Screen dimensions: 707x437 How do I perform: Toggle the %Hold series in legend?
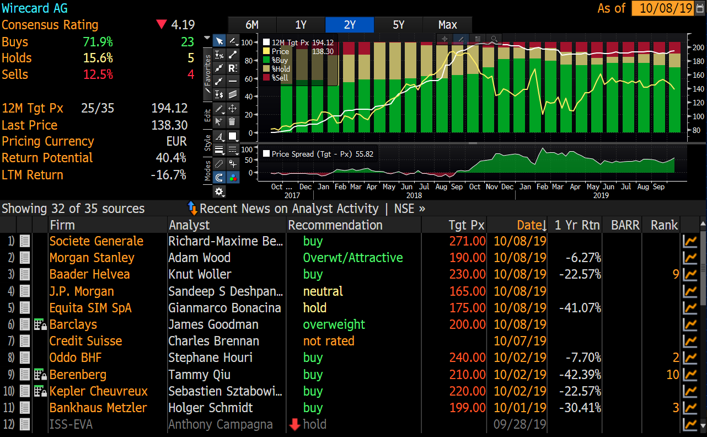click(x=277, y=69)
